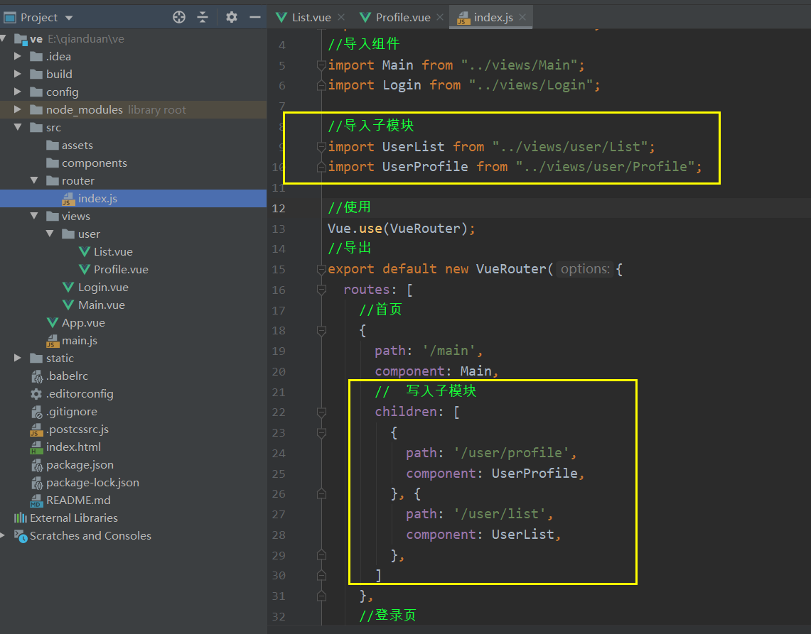
Task: Hide the Project panel with minus icon
Action: [x=255, y=17]
